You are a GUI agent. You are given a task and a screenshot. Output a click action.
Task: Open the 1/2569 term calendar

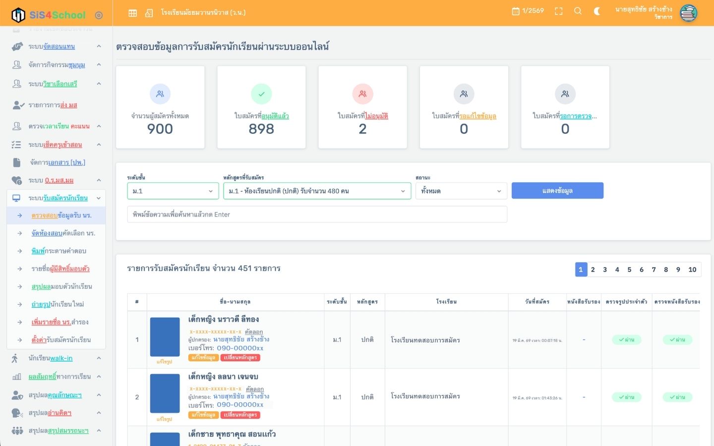(x=528, y=11)
